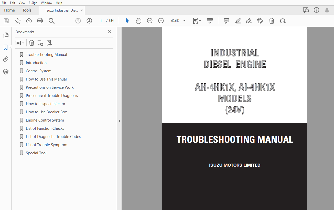
Task: Open List of Trouble Symptom bookmark
Action: 47,145
